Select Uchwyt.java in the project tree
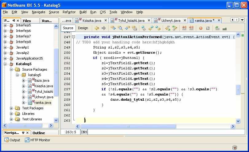Image resolution: width=249 pixels, height=152 pixels. point(44,97)
